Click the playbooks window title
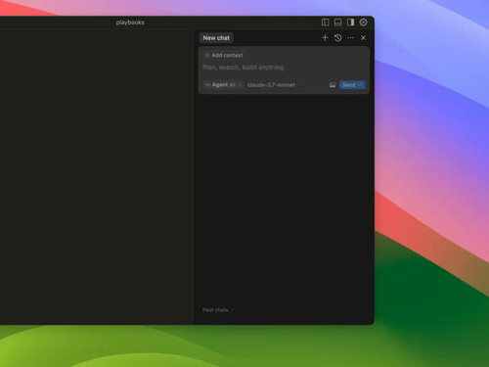This screenshot has height=367, width=489. [130, 23]
